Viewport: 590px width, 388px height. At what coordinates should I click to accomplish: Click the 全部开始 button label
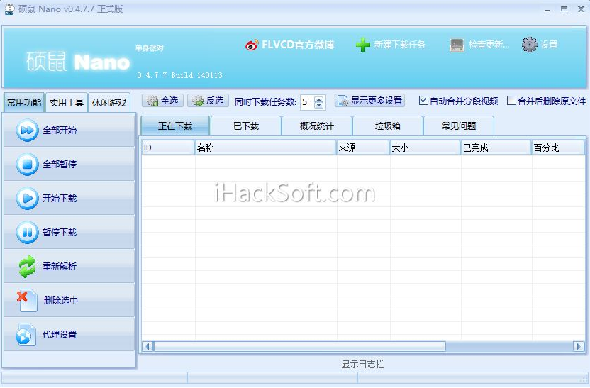click(60, 131)
